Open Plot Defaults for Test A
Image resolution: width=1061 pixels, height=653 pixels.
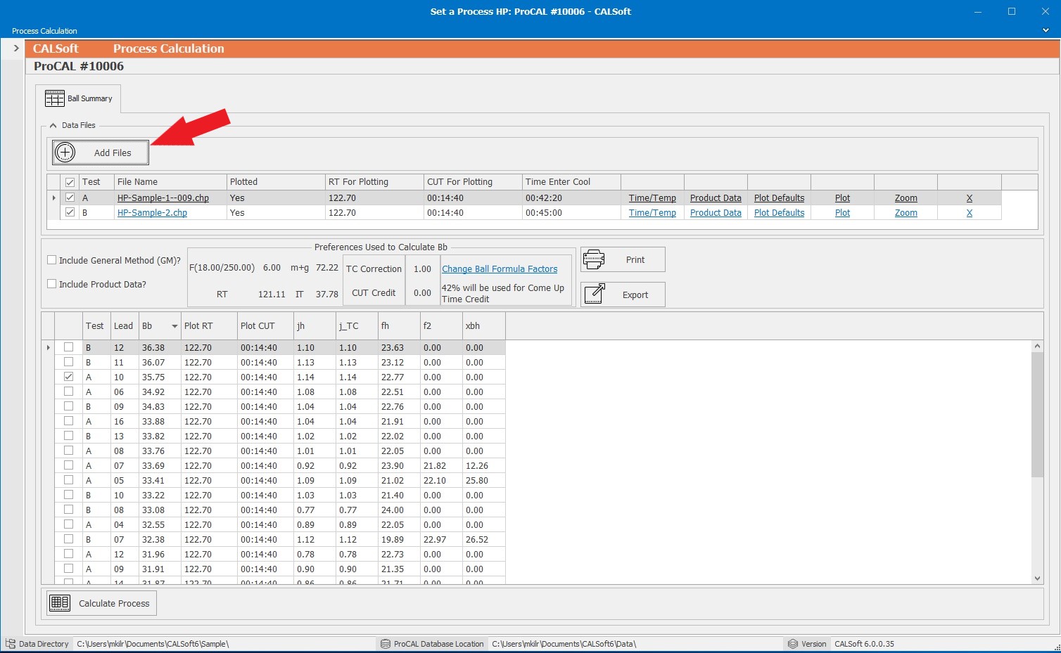click(779, 198)
